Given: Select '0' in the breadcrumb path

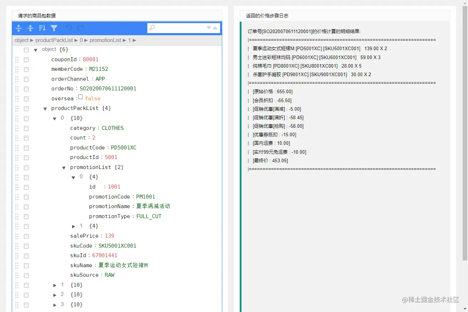Looking at the screenshot, I should coord(81,40).
